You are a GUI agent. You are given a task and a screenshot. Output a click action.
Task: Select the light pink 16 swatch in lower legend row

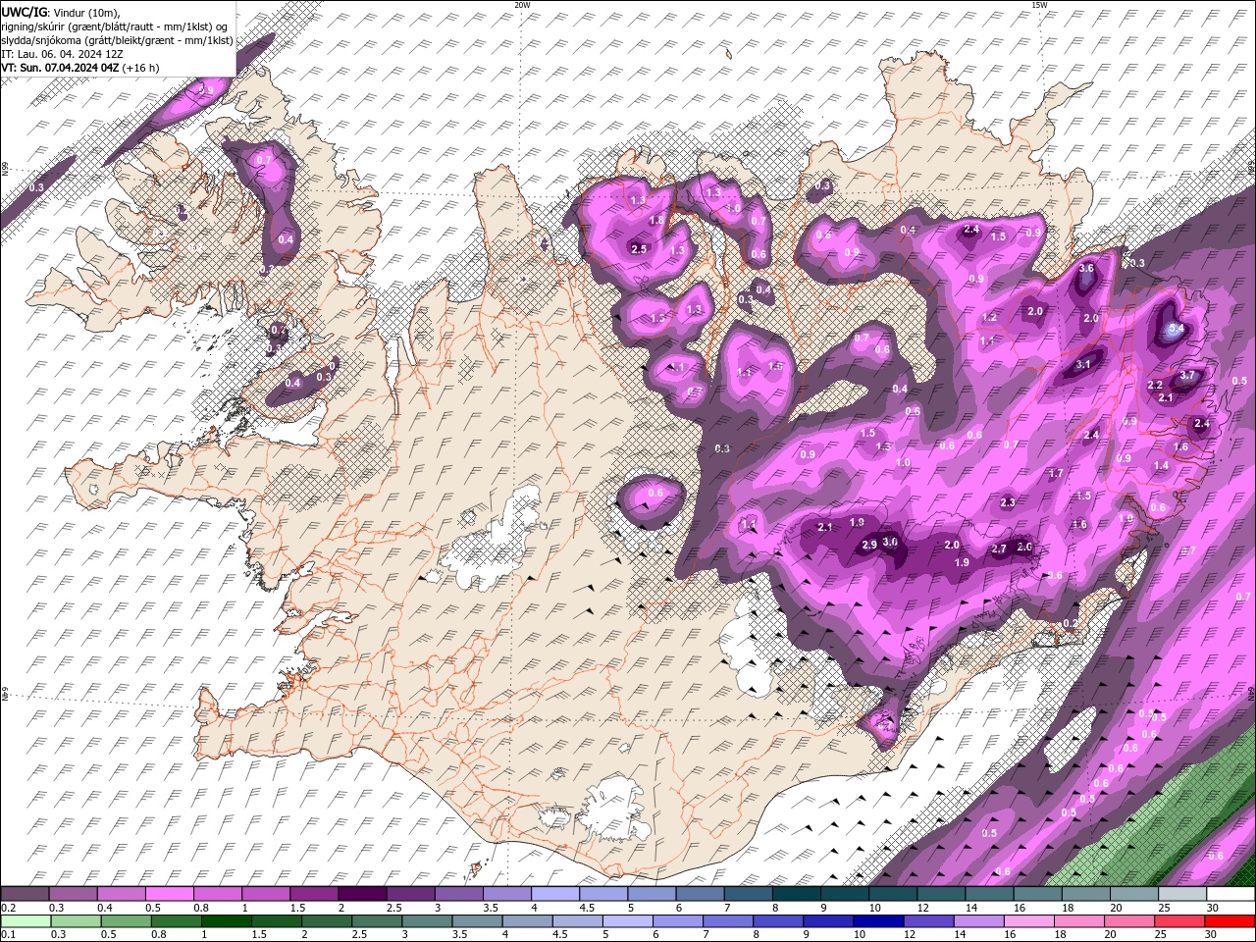[x=1028, y=921]
